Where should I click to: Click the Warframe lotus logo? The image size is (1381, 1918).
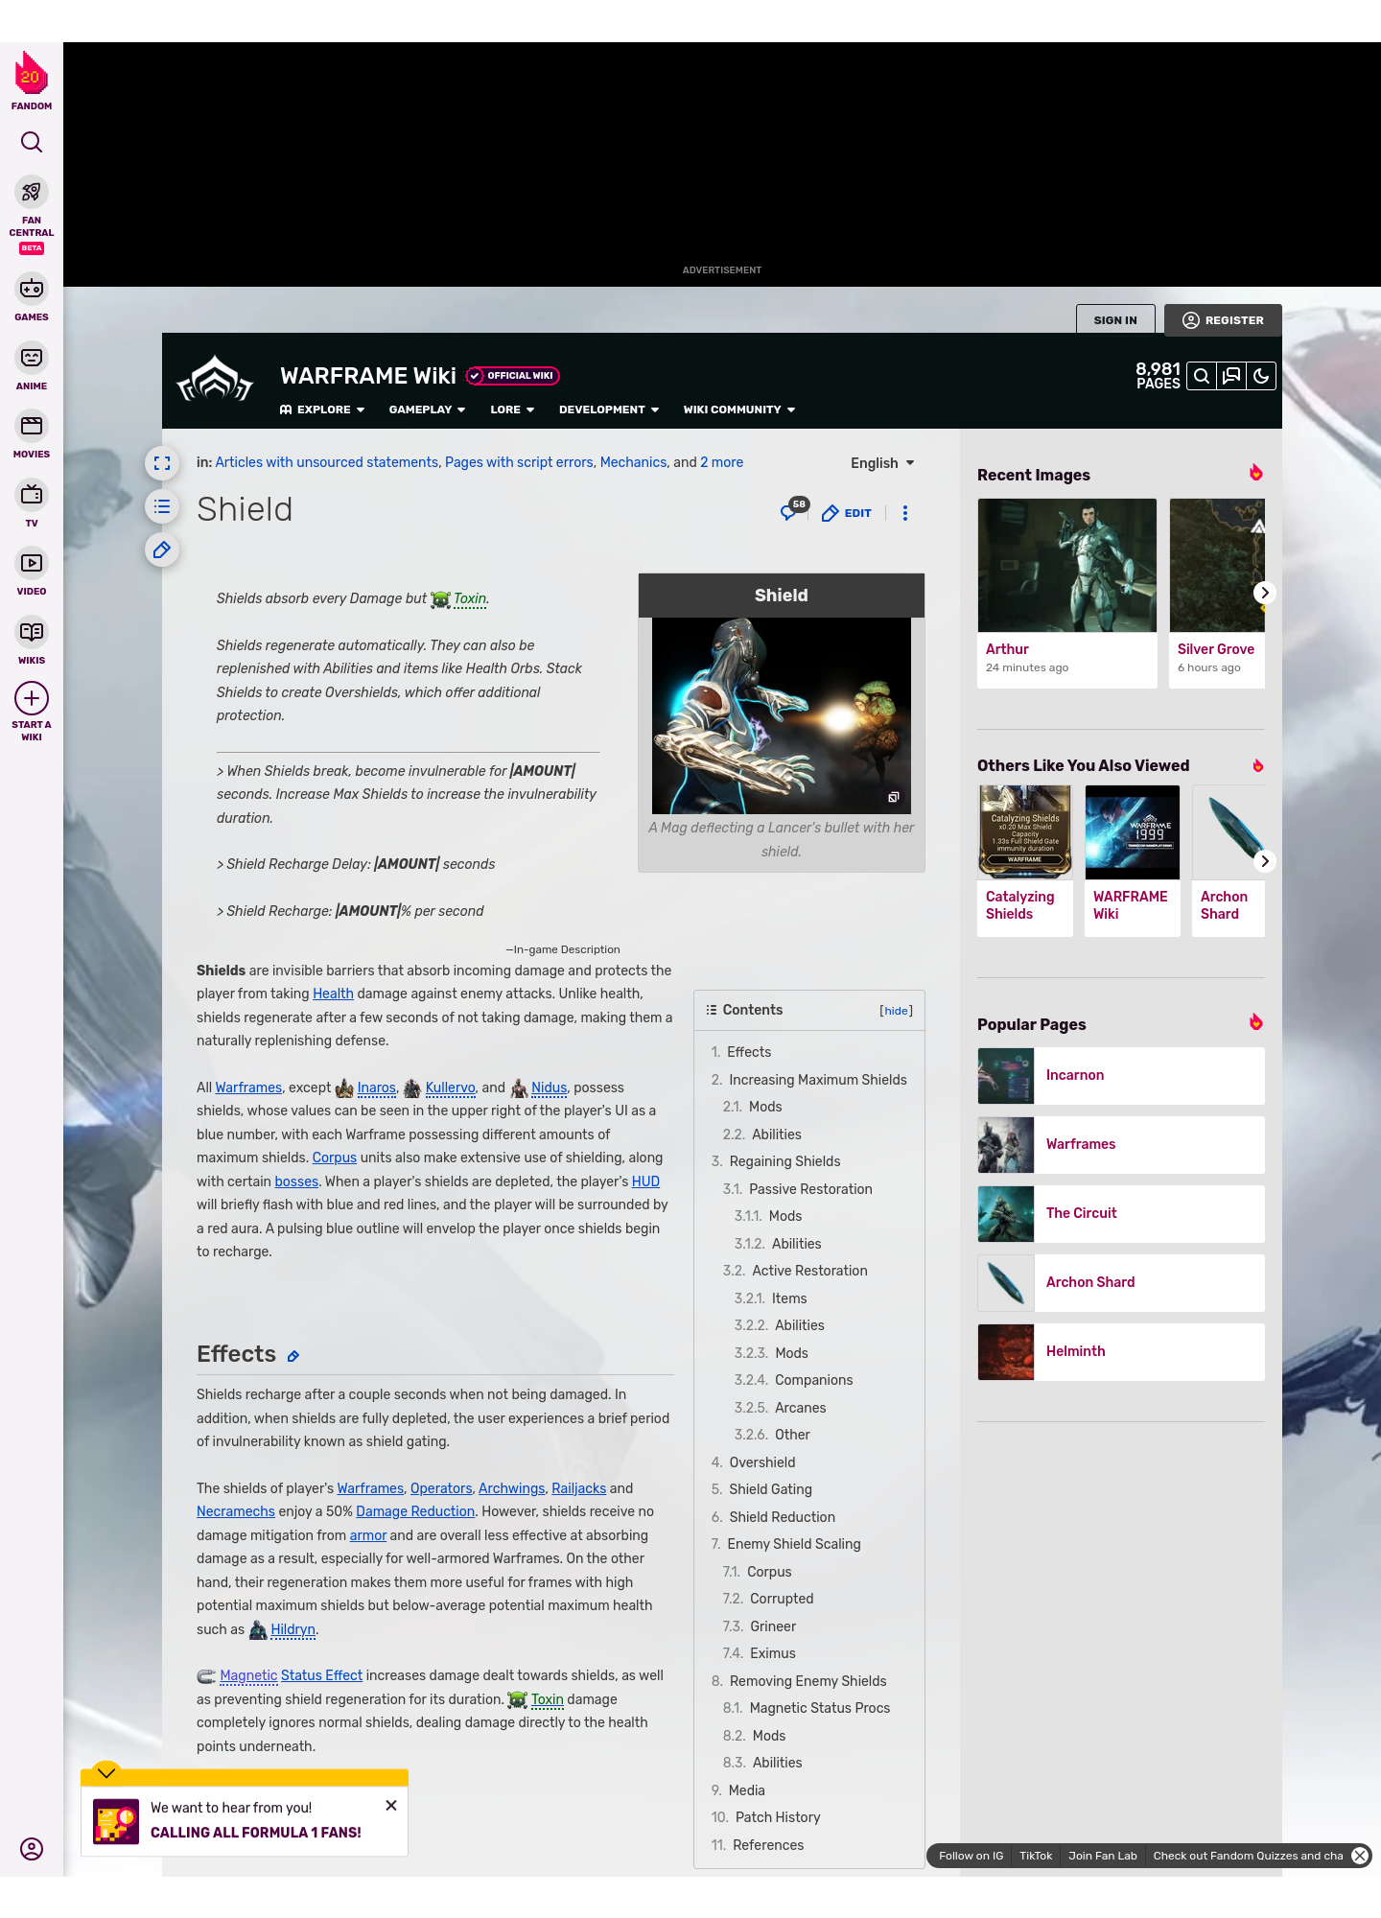(215, 380)
